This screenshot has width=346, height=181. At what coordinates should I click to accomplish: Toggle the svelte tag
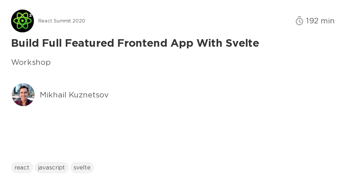click(82, 167)
